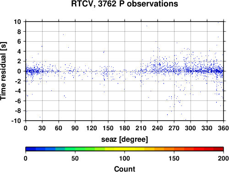The image size is (229, 172).
Task: Click x-axis tick label 360
Action: tap(224, 128)
